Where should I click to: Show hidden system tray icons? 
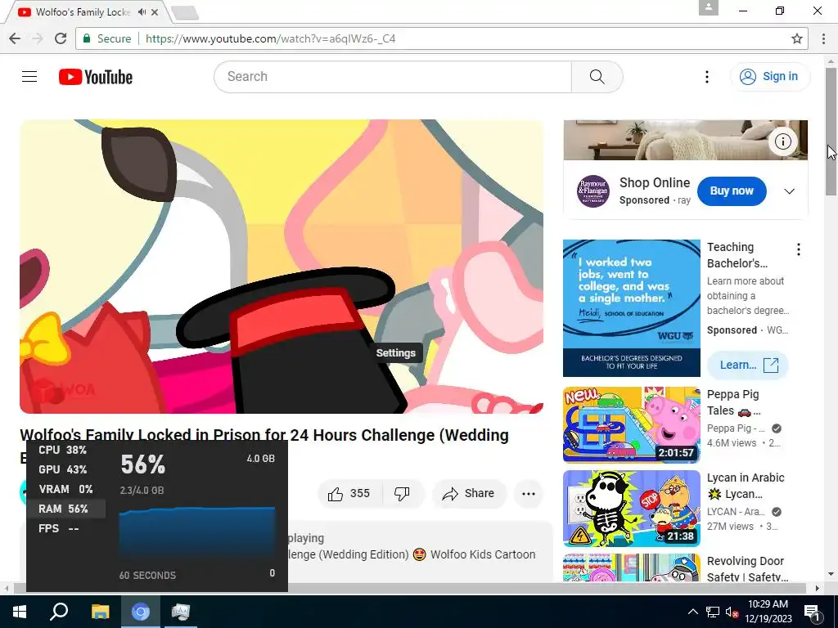692,612
